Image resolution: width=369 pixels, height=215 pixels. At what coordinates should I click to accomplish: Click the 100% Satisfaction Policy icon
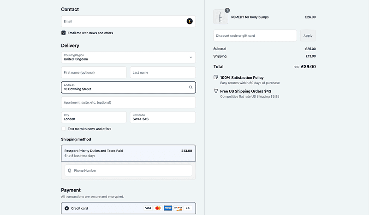(216, 77)
